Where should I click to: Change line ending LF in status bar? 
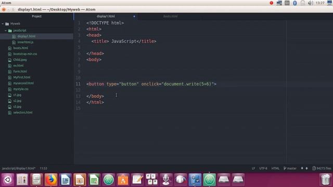pyautogui.click(x=253, y=168)
